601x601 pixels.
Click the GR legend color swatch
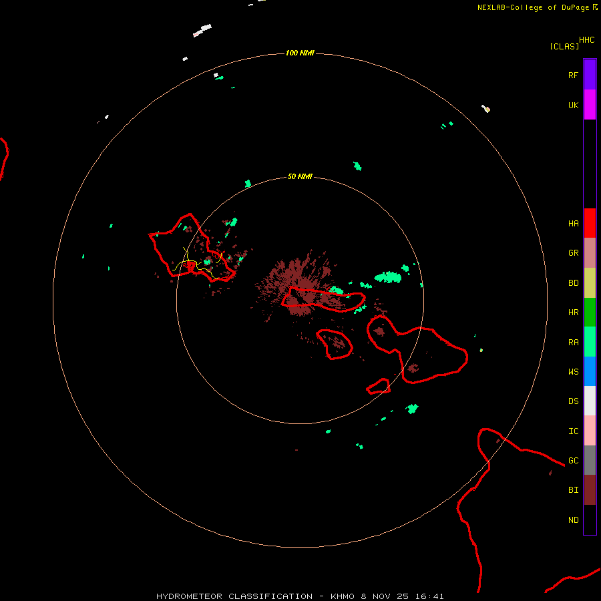coord(590,253)
